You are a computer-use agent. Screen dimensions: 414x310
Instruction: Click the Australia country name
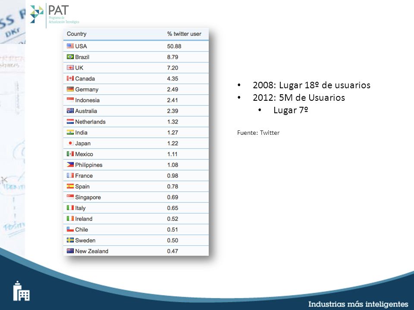[x=86, y=111]
